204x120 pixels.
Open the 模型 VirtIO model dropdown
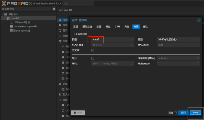(198, 39)
